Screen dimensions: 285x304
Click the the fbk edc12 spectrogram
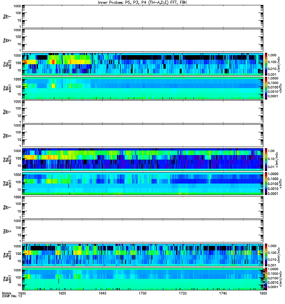pos(142,255)
